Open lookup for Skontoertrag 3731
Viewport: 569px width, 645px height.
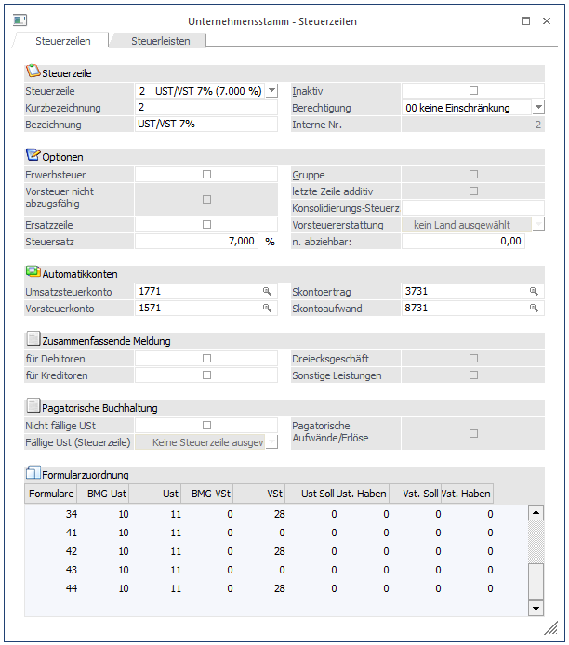pos(534,292)
